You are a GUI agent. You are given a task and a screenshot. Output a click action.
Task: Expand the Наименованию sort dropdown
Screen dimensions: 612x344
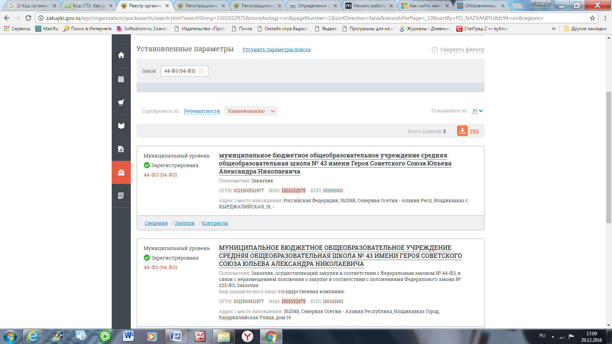pyautogui.click(x=251, y=111)
